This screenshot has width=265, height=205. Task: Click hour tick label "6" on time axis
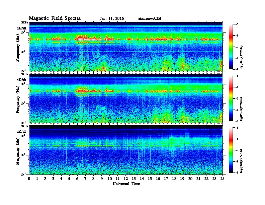(x=78, y=179)
